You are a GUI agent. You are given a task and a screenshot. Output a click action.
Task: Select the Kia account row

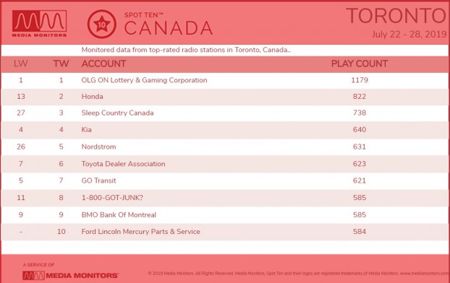225,130
